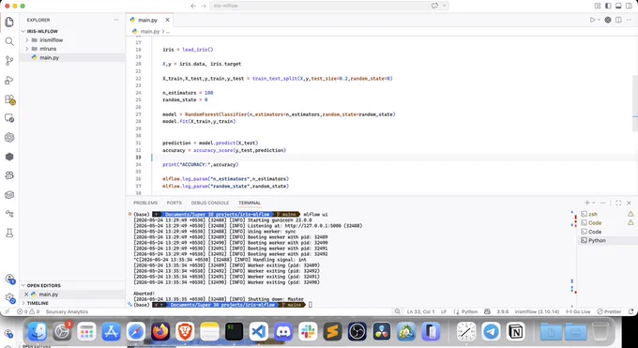Open the Explorer view in activity bar
This screenshot has height=348, width=638.
point(9,22)
